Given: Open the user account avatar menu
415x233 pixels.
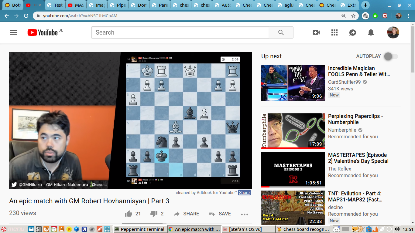Looking at the screenshot, I should pos(393,32).
